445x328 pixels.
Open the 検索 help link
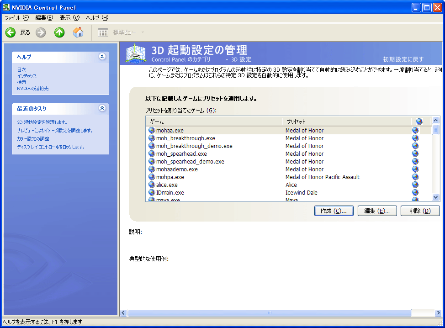[21, 82]
